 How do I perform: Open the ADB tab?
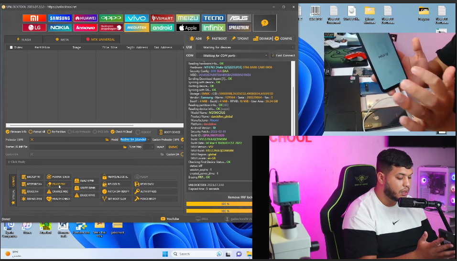[x=196, y=38]
